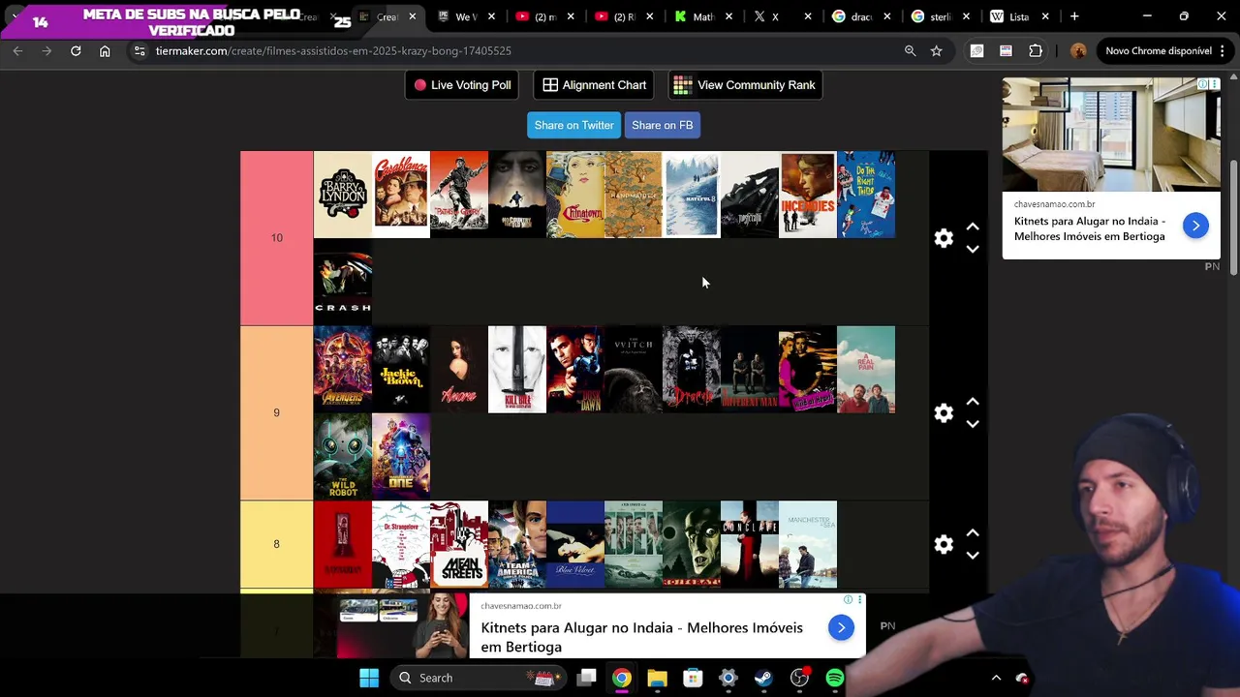Click the tier 9 label cell
Image resolution: width=1240 pixels, height=697 pixels.
click(277, 413)
